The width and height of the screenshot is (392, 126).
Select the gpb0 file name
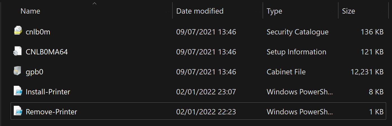tap(34, 72)
